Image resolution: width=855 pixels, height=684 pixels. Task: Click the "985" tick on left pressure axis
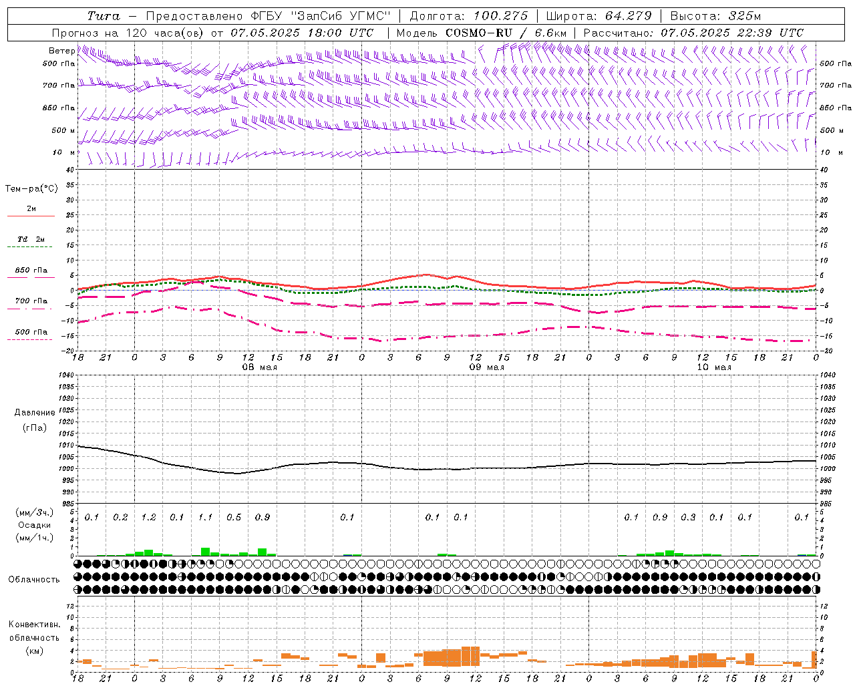67,504
